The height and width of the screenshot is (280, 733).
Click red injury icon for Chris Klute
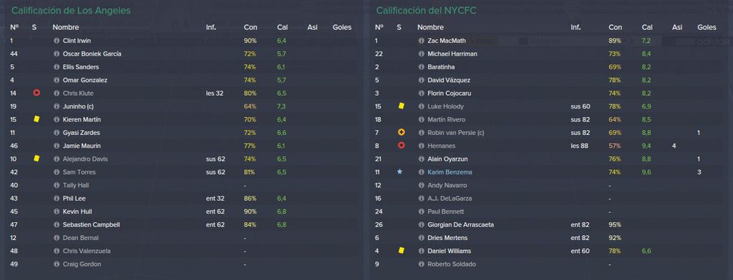(x=37, y=93)
